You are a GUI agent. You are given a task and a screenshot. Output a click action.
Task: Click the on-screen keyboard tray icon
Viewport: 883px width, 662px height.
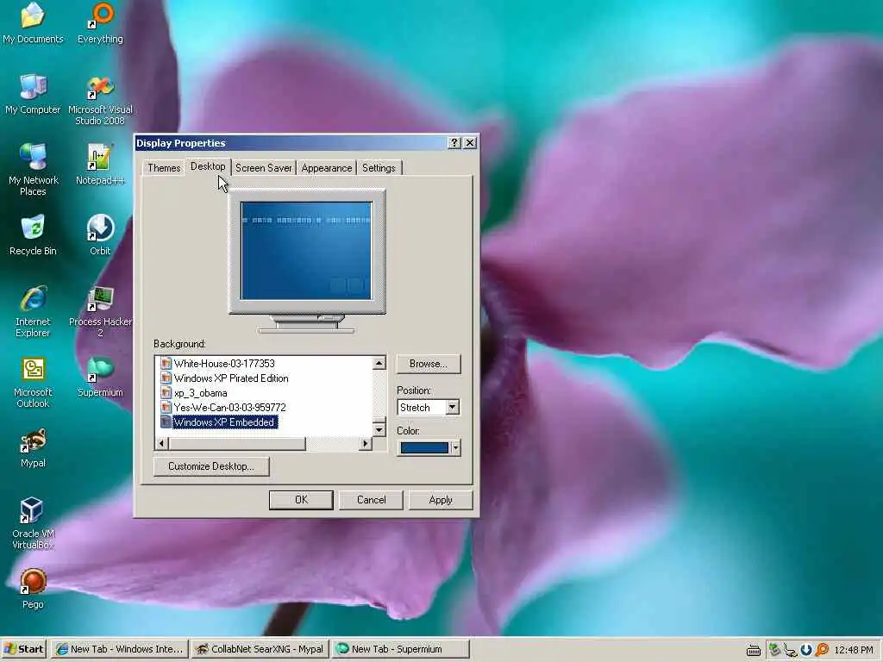click(x=753, y=650)
